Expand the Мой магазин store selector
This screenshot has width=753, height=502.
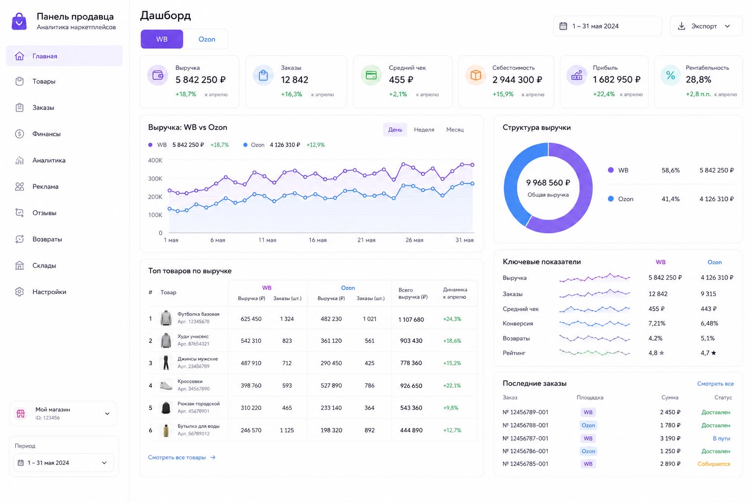(64, 413)
